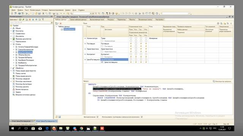Click the move down arrow icon in configuration panel
Viewport: 243px width, 136px height.
36,20
